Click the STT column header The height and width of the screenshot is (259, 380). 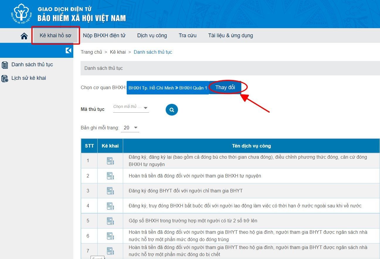tap(89, 146)
